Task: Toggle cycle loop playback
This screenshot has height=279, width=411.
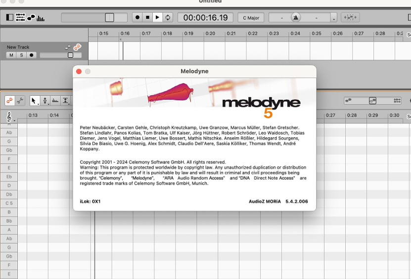Action: (x=168, y=18)
